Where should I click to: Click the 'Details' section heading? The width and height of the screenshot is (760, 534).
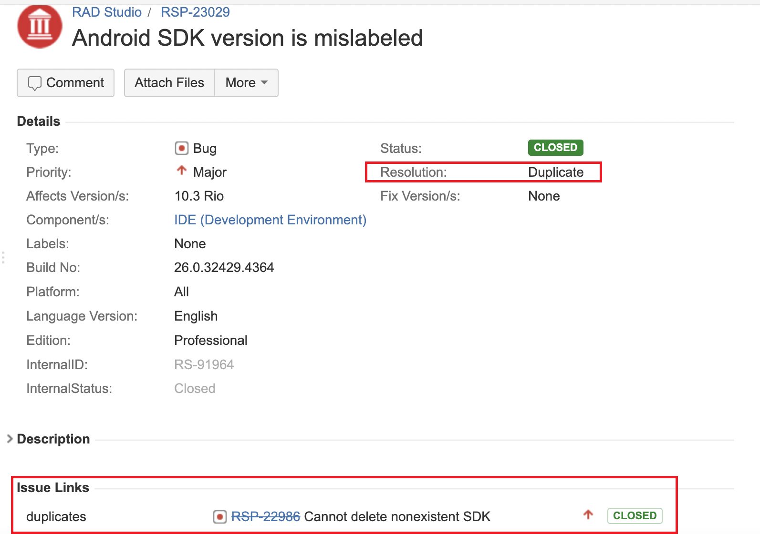pyautogui.click(x=39, y=121)
